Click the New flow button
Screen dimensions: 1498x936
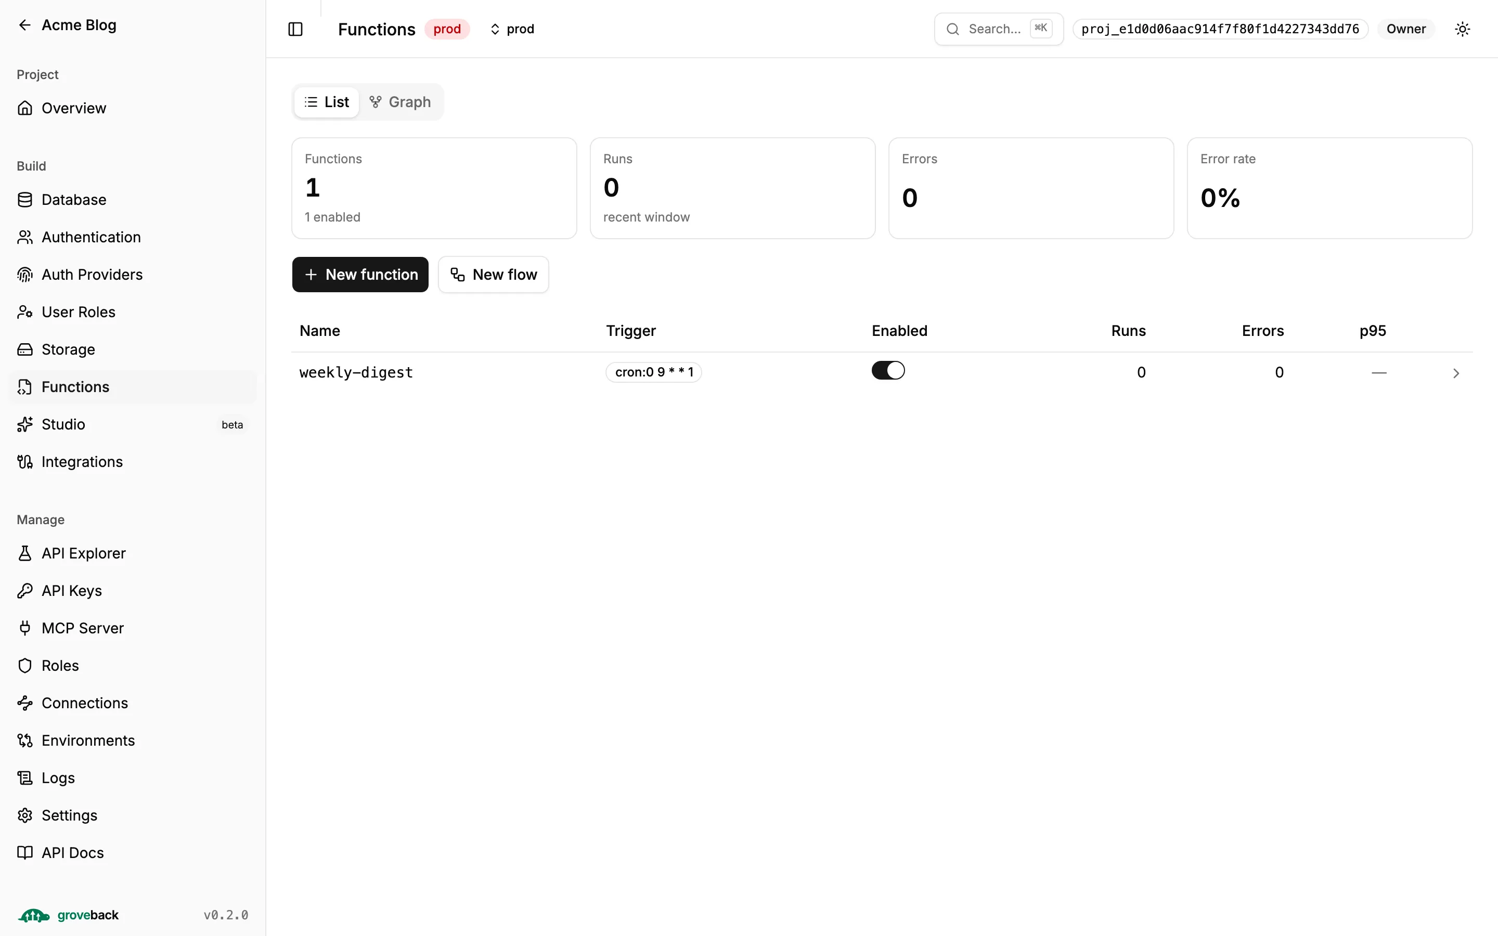tap(493, 275)
